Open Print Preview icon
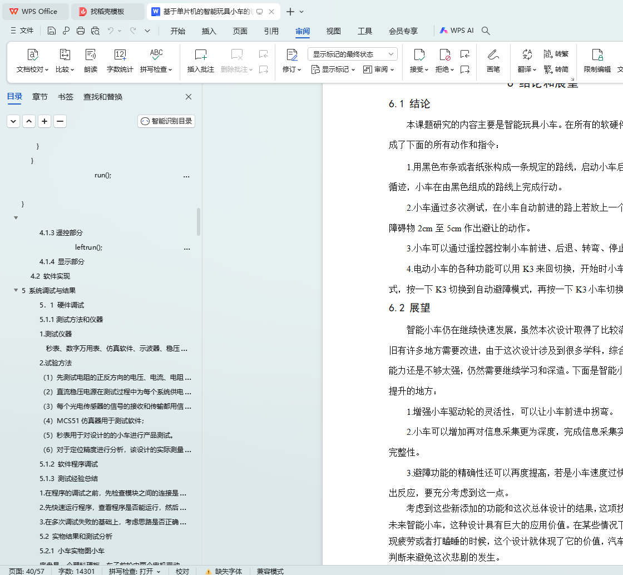 tap(95, 31)
